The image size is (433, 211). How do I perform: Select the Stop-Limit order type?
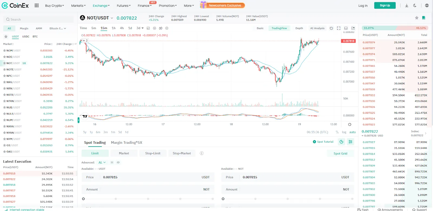(x=153, y=153)
